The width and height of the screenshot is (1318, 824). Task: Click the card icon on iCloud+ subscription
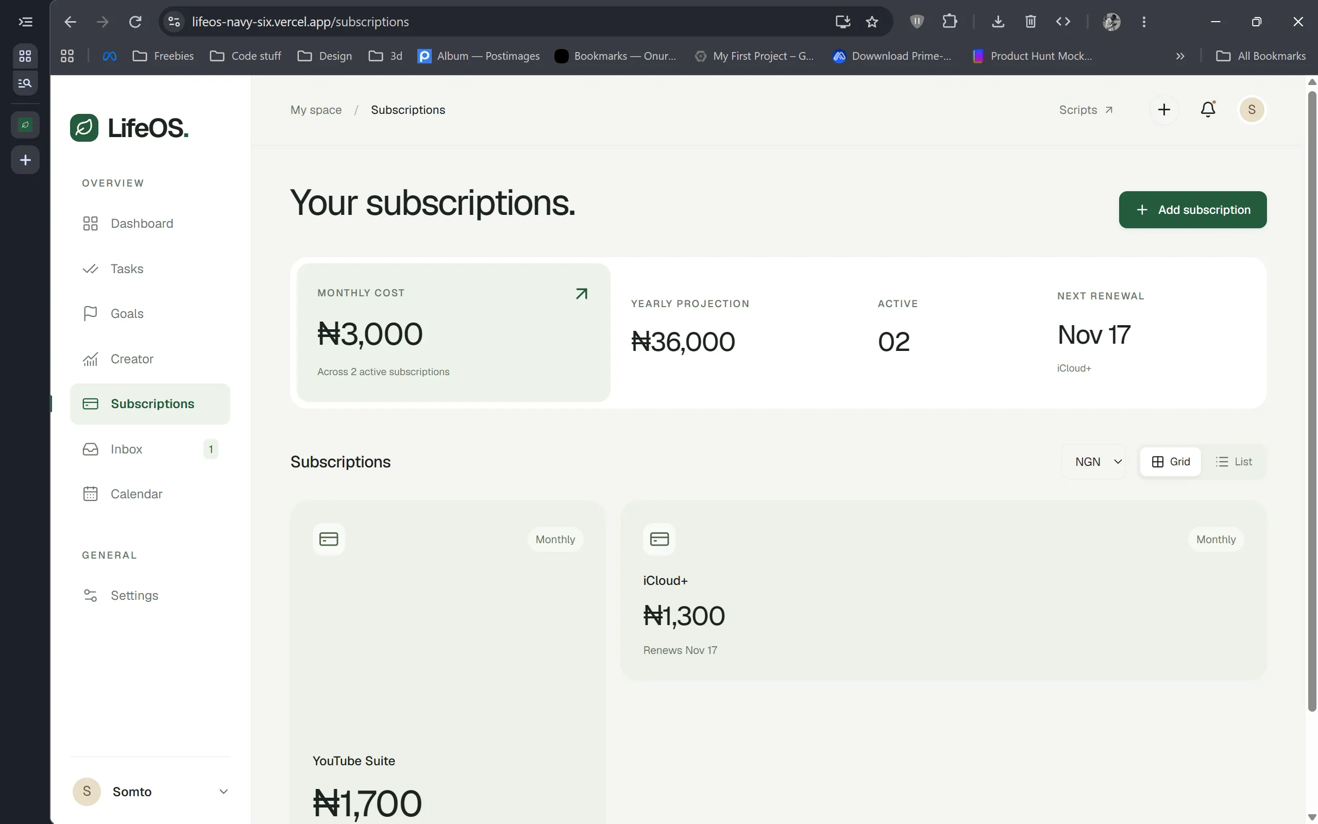[660, 539]
